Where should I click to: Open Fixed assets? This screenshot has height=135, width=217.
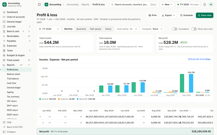click(x=17, y=60)
